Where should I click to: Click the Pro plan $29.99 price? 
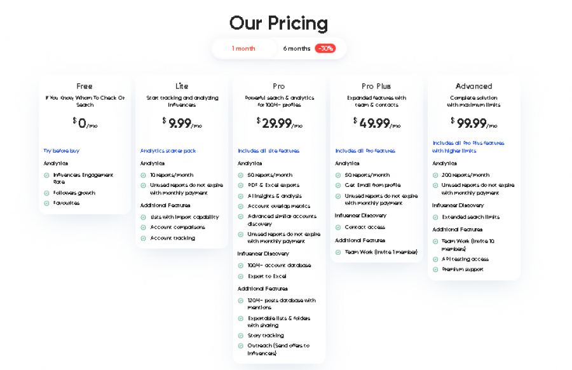tap(279, 123)
